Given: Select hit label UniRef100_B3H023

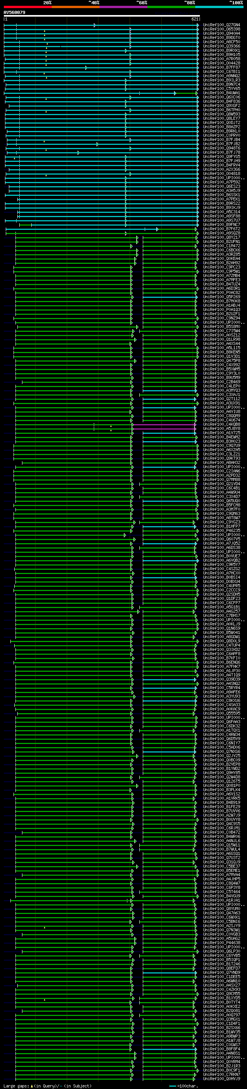Looking at the screenshot, I should [222, 441].
